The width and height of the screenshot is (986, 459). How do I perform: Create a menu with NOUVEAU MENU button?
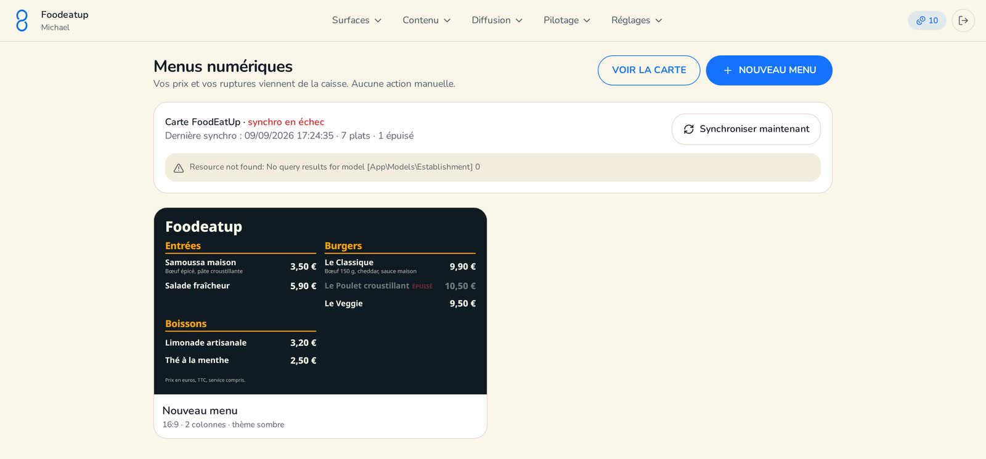[769, 70]
